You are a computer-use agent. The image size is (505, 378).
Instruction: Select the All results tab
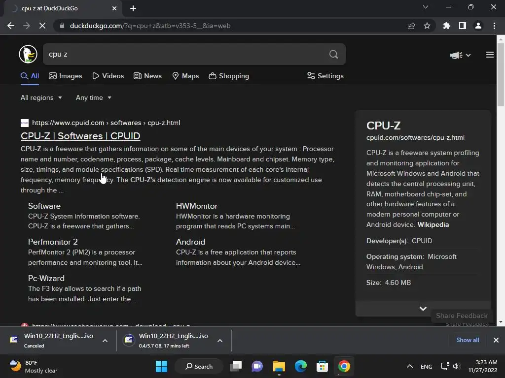(x=30, y=76)
